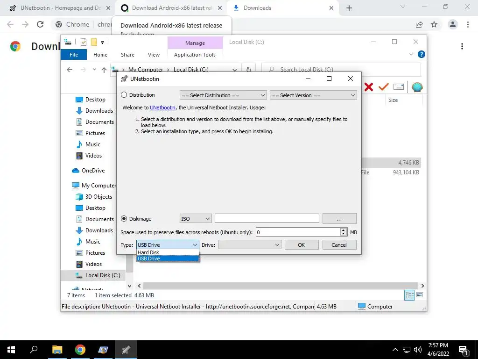The height and width of the screenshot is (359, 478).
Task: Open the Select Distribution dropdown
Action: coord(223,95)
